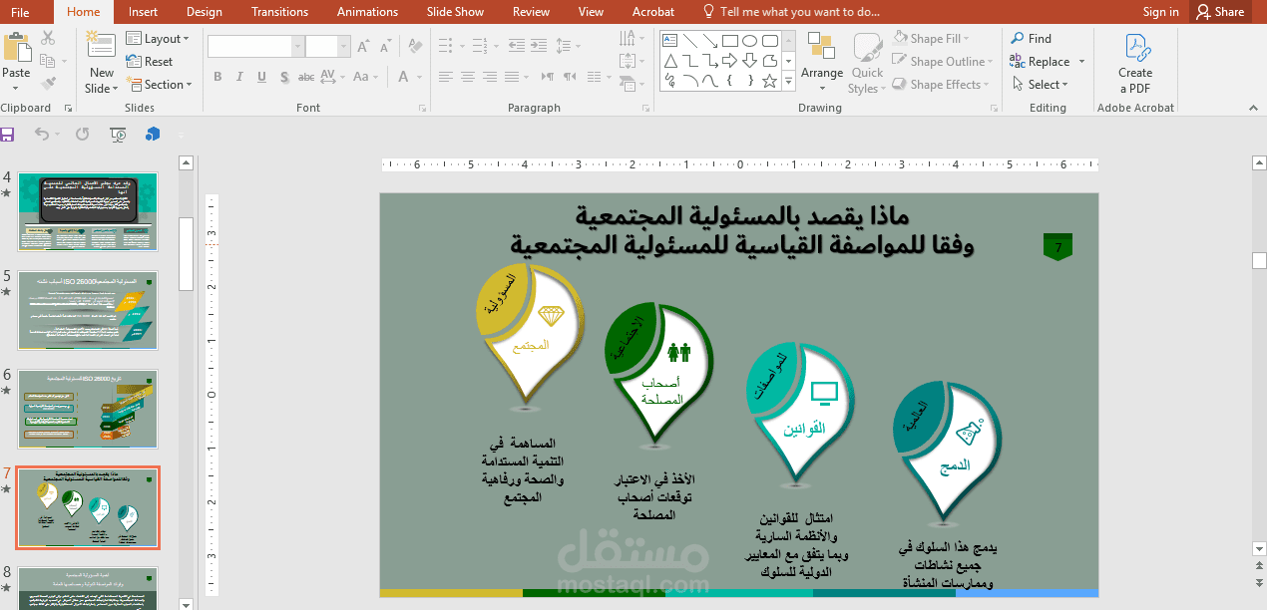Toggle text Shadow formatting
This screenshot has height=610, width=1267.
point(284,78)
